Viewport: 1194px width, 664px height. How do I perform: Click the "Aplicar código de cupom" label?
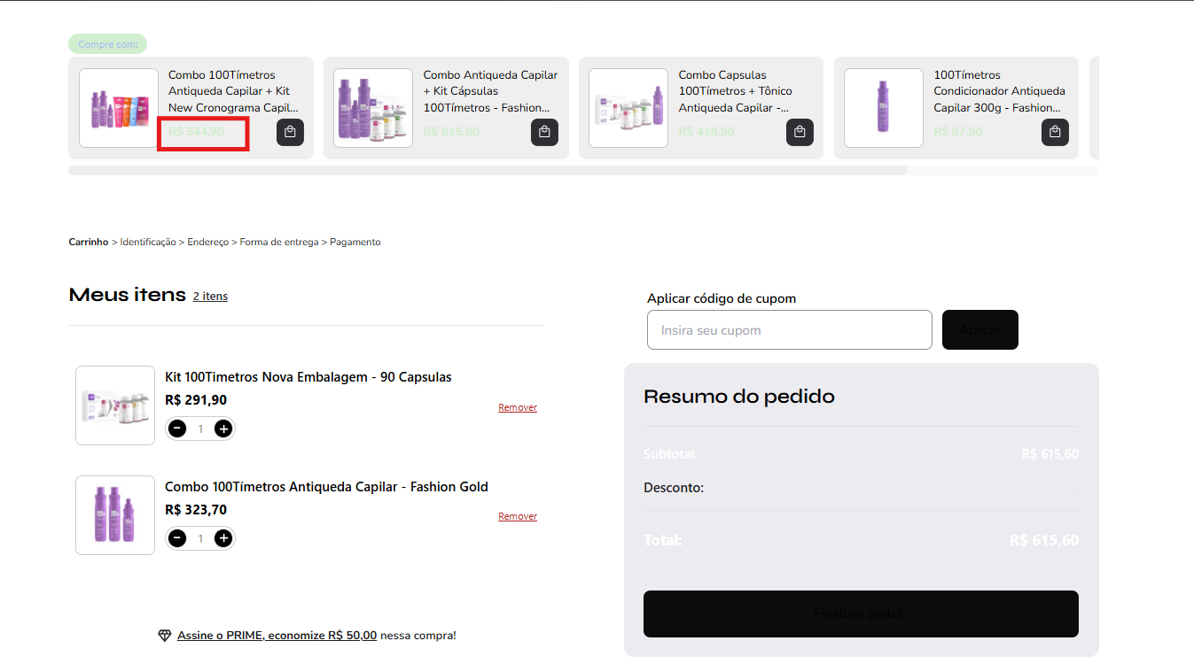722,298
